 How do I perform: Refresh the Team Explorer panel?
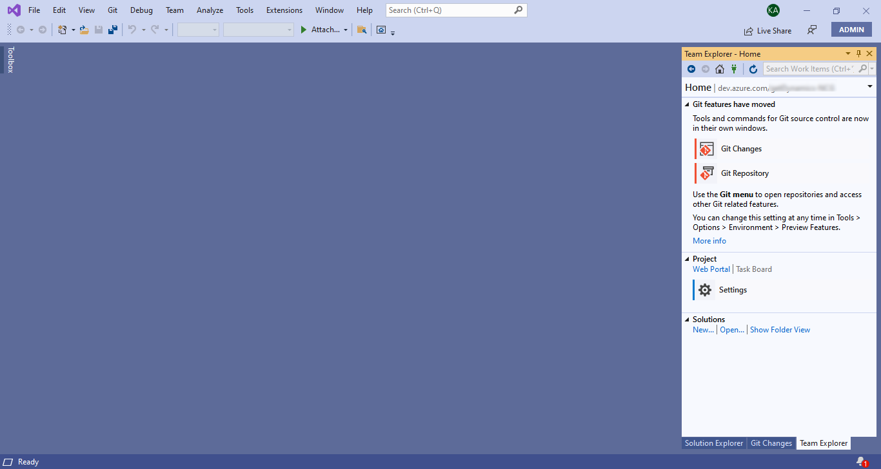coord(753,69)
